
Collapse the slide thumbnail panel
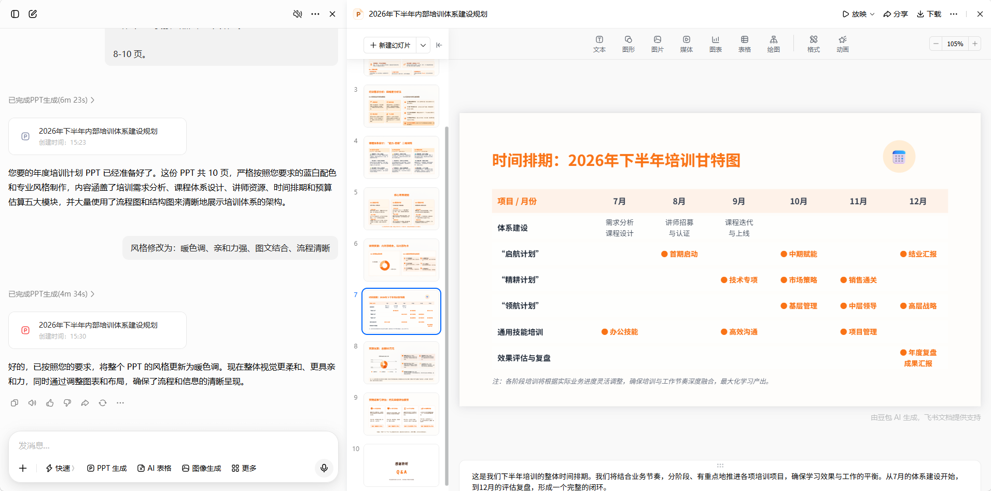[x=439, y=45]
